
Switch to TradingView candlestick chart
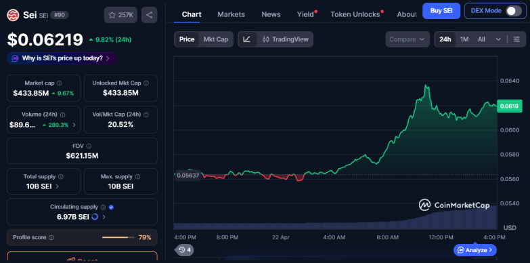coord(286,39)
